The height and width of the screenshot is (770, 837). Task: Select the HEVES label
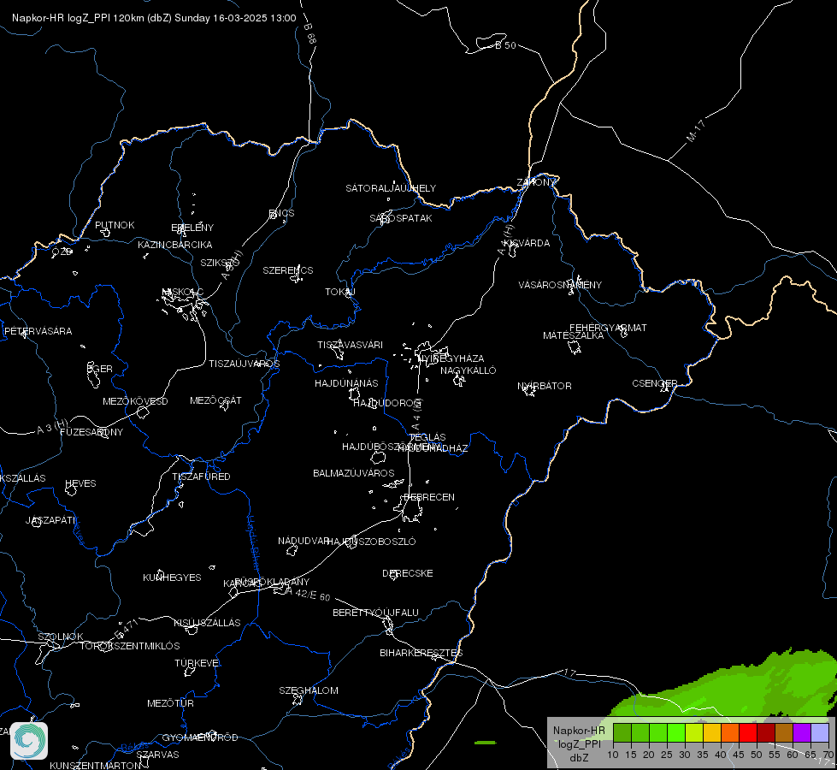[x=80, y=483]
